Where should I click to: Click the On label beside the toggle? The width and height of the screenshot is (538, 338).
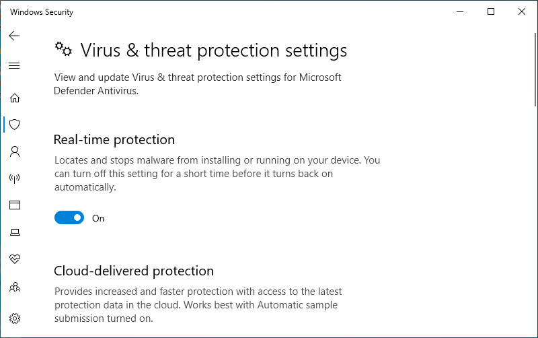[98, 218]
